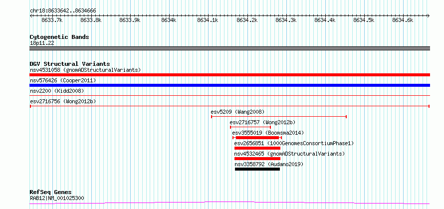Image resolution: width=444 pixels, height=209 pixels.
Task: Select the magenta RAB12 gene line
Action: (229, 203)
